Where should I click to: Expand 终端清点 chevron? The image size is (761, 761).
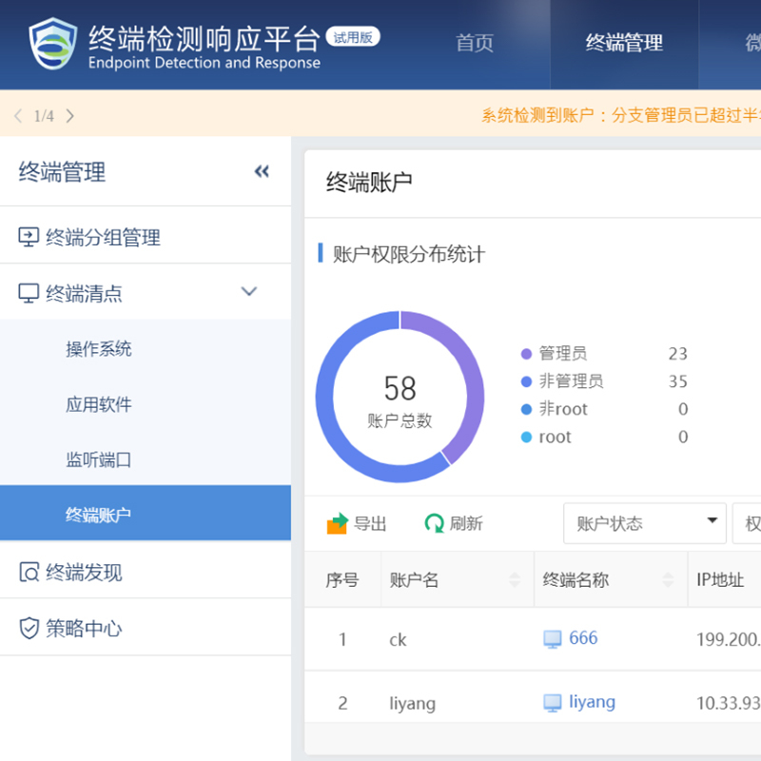[249, 291]
